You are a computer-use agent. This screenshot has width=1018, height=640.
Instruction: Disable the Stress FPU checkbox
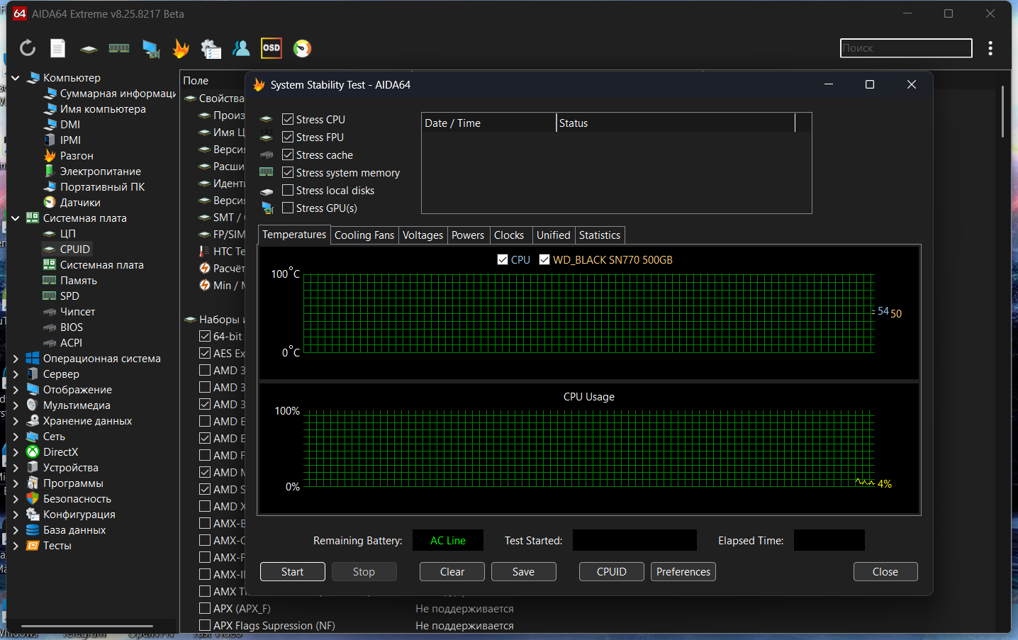288,137
